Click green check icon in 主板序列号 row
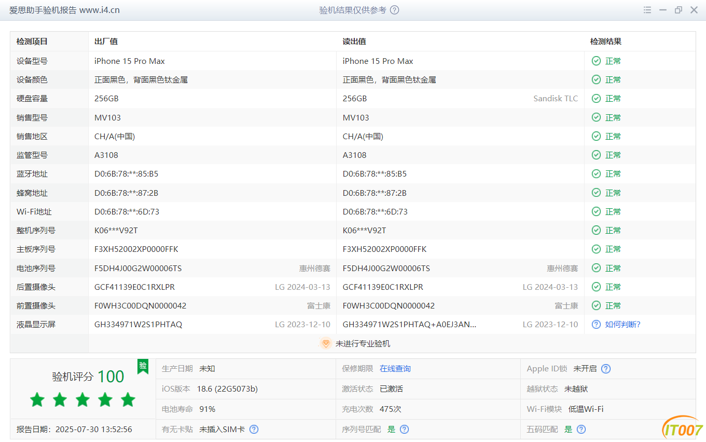This screenshot has height=442, width=706. click(x=597, y=249)
